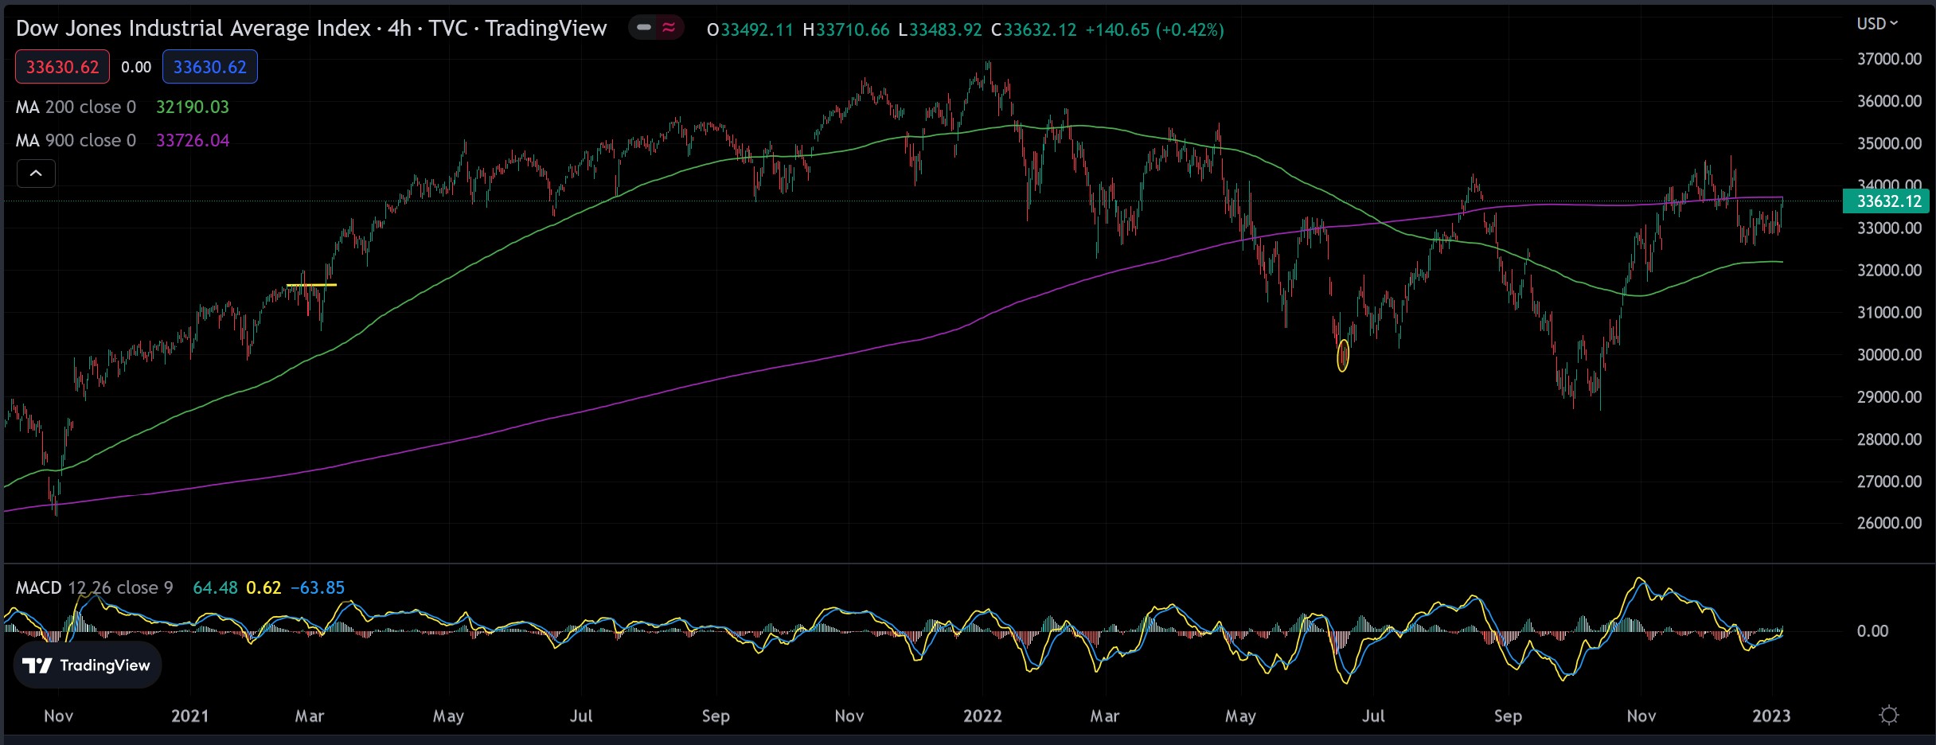Click the May label after 2022 on time axis
The image size is (1936, 745).
click(x=1240, y=716)
